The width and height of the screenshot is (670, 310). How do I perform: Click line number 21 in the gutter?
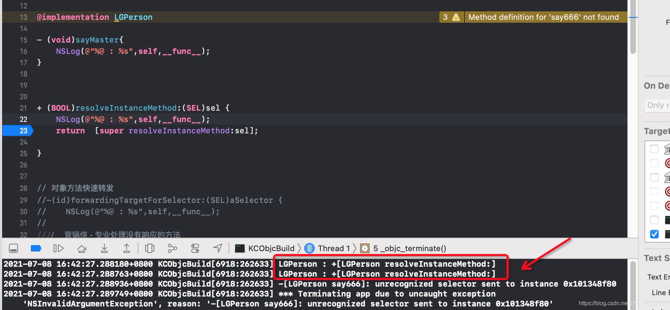23,108
